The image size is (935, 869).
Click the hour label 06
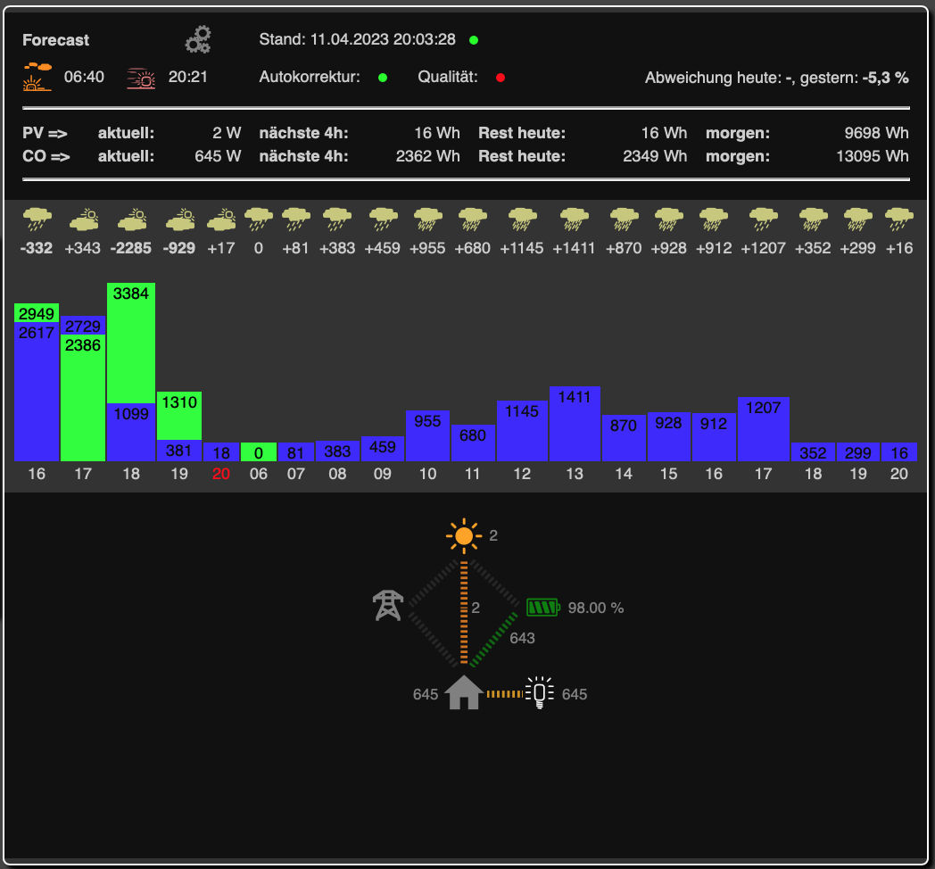pos(258,474)
